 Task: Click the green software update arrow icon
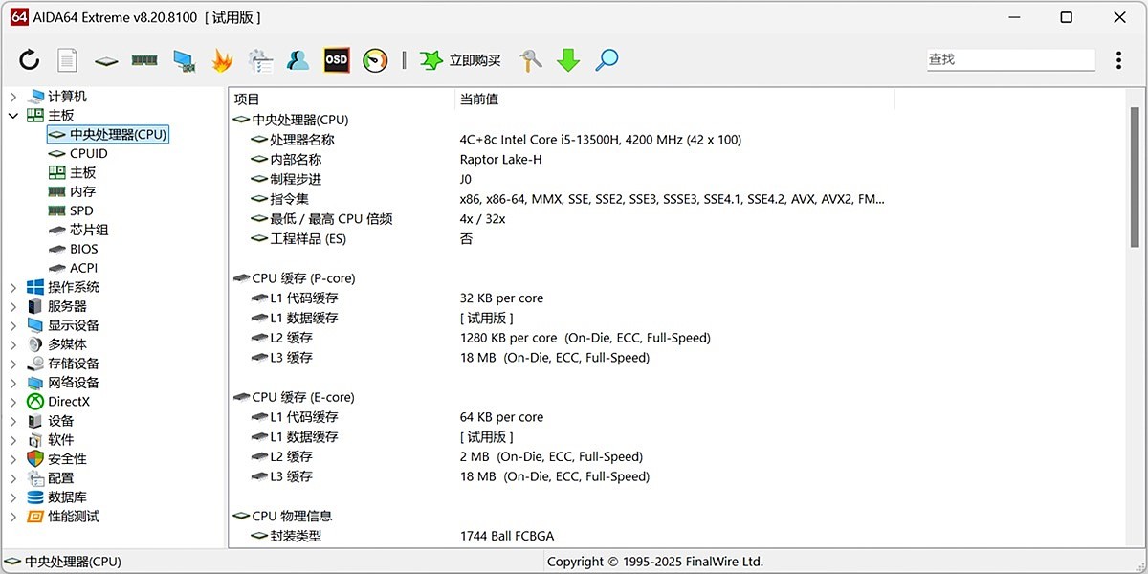(568, 59)
